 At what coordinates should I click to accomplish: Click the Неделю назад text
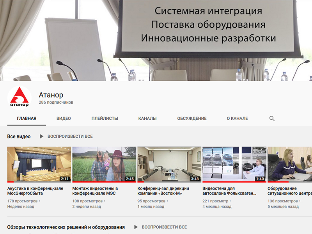click(x=21, y=207)
